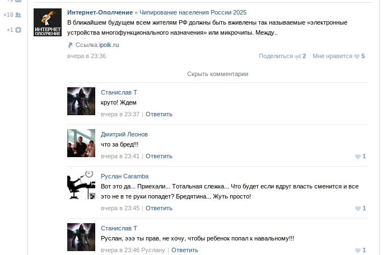Share the post via the megaphone icon
This screenshot has height=255, width=386.
pos(297,56)
